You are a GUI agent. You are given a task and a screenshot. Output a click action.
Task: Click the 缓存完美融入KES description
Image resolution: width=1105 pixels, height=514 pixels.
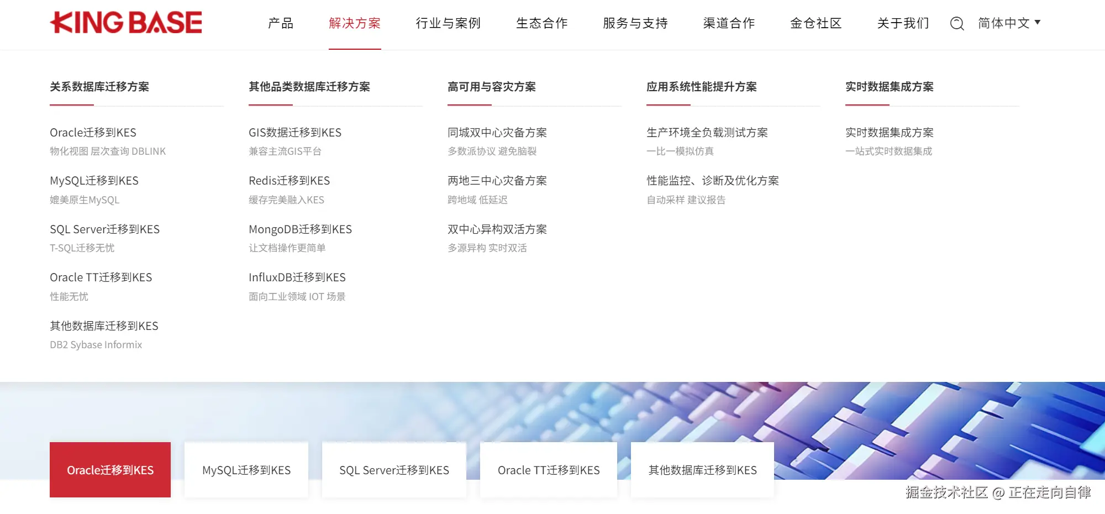coord(286,200)
